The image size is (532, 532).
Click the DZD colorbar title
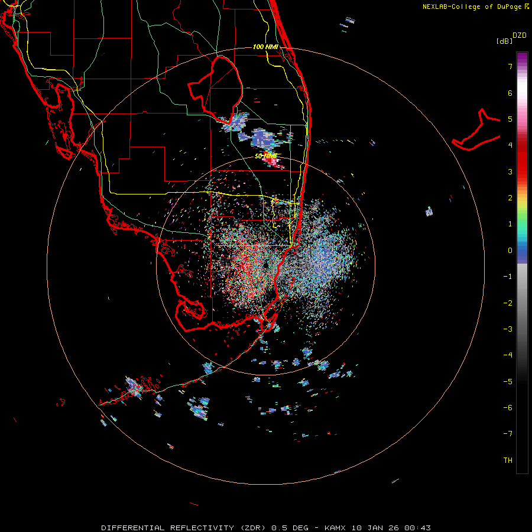click(520, 35)
